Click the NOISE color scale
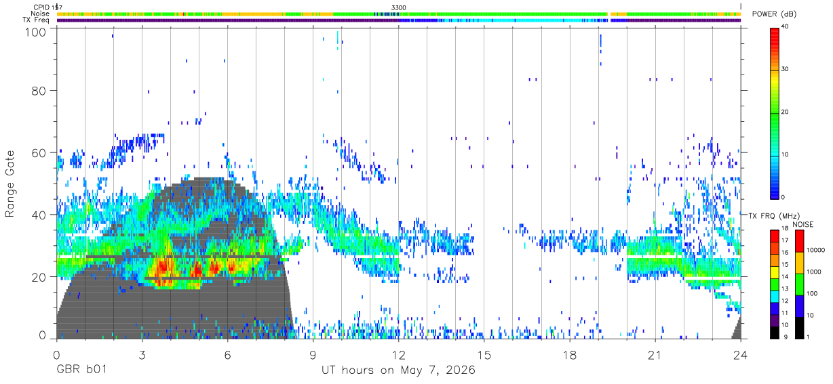The width and height of the screenshot is (833, 384). click(800, 284)
